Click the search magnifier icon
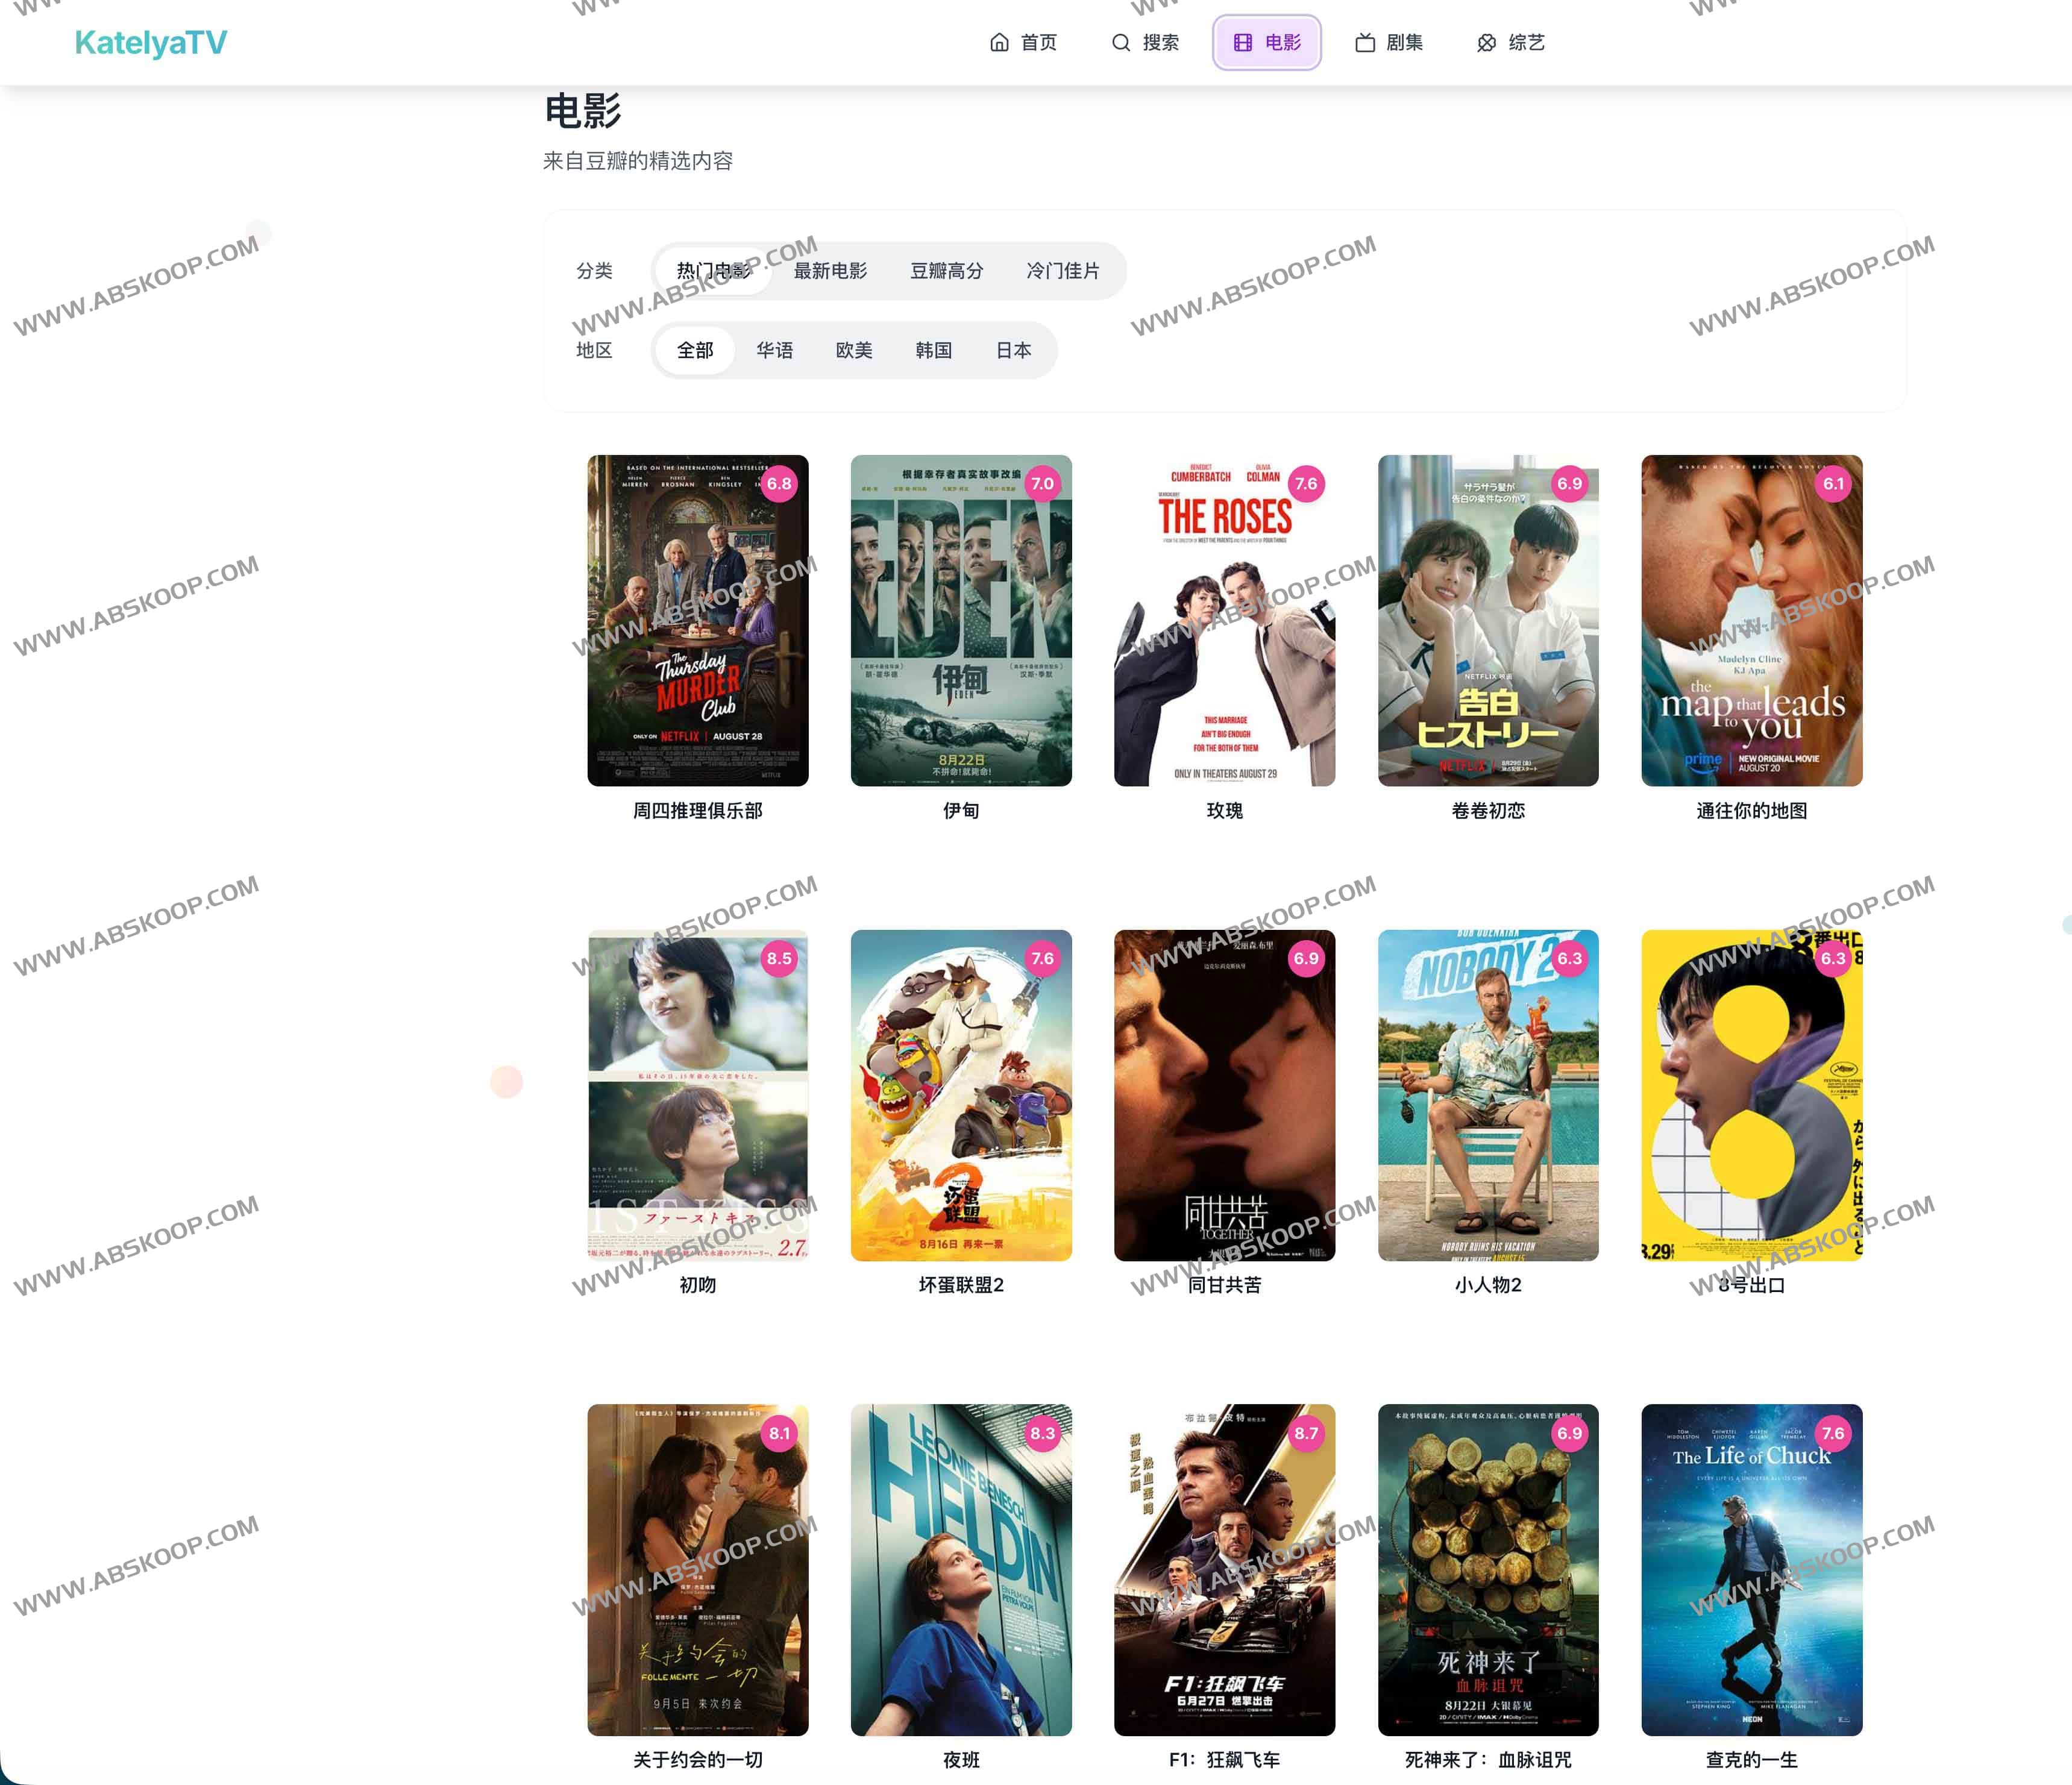The image size is (2072, 1785). (1121, 43)
